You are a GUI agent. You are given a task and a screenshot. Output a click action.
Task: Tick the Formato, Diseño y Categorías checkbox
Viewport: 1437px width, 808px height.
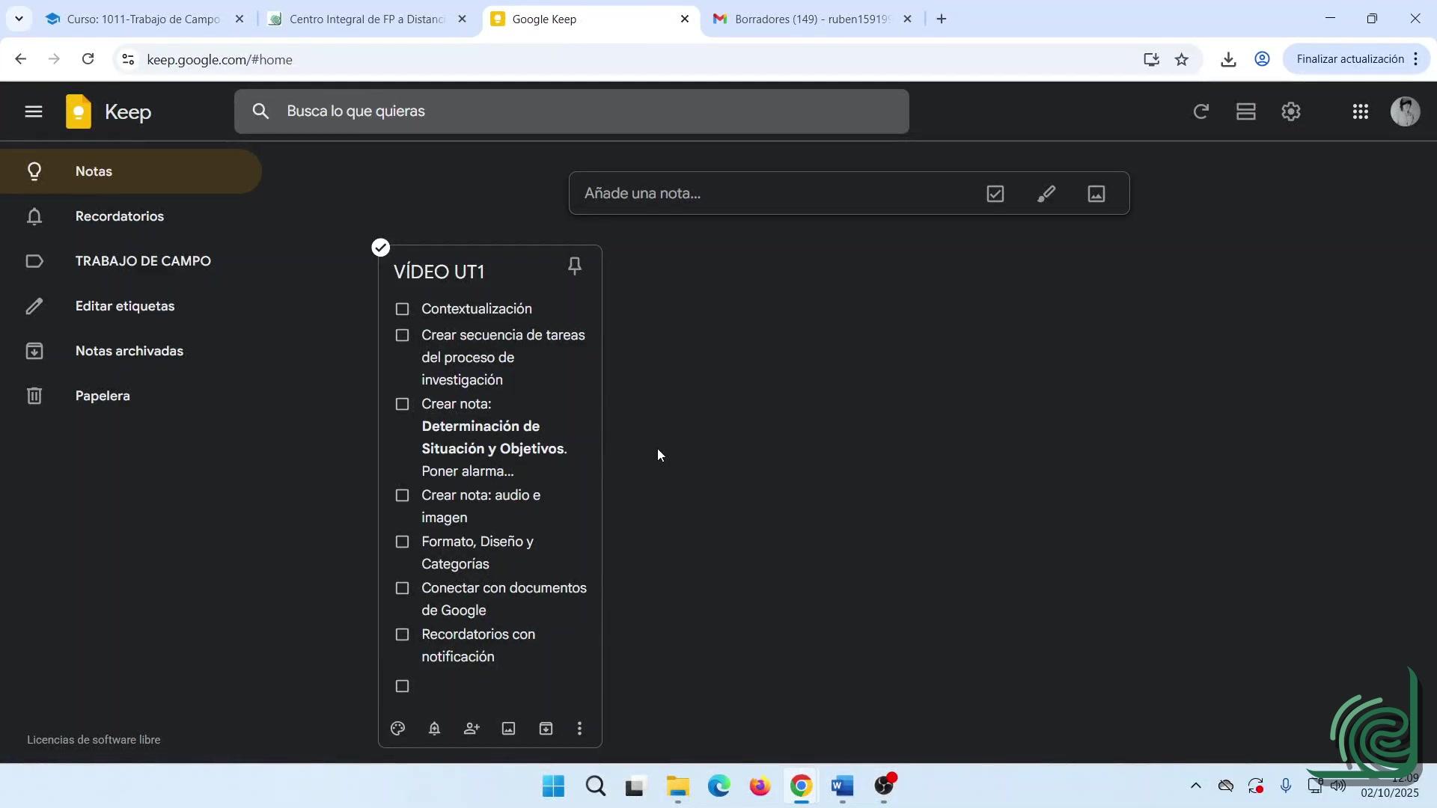pyautogui.click(x=402, y=542)
